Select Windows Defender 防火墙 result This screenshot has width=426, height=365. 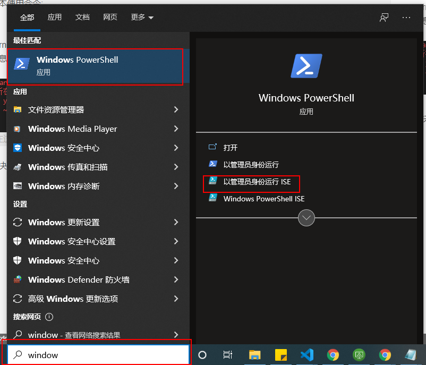tap(98, 279)
